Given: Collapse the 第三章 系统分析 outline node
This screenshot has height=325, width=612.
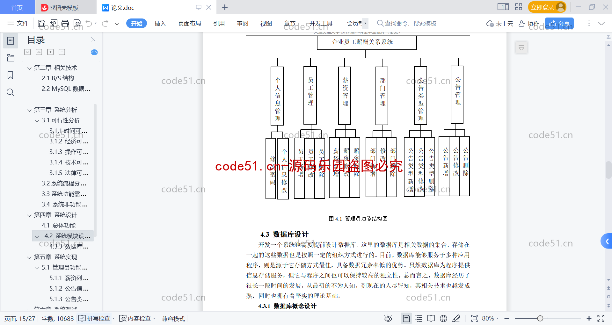Looking at the screenshot, I should coord(29,110).
